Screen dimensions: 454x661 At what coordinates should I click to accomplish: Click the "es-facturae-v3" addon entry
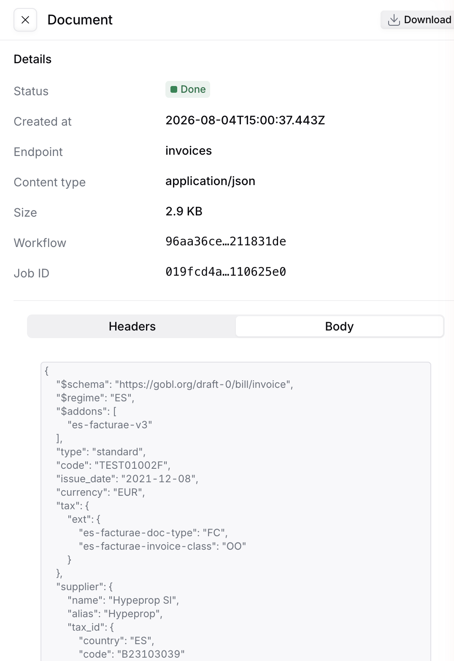pyautogui.click(x=110, y=425)
